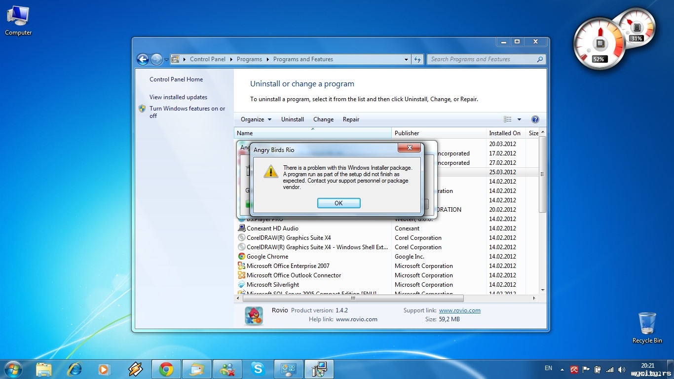674x379 pixels.
Task: Click Programs in the address breadcrumb
Action: (x=249, y=59)
